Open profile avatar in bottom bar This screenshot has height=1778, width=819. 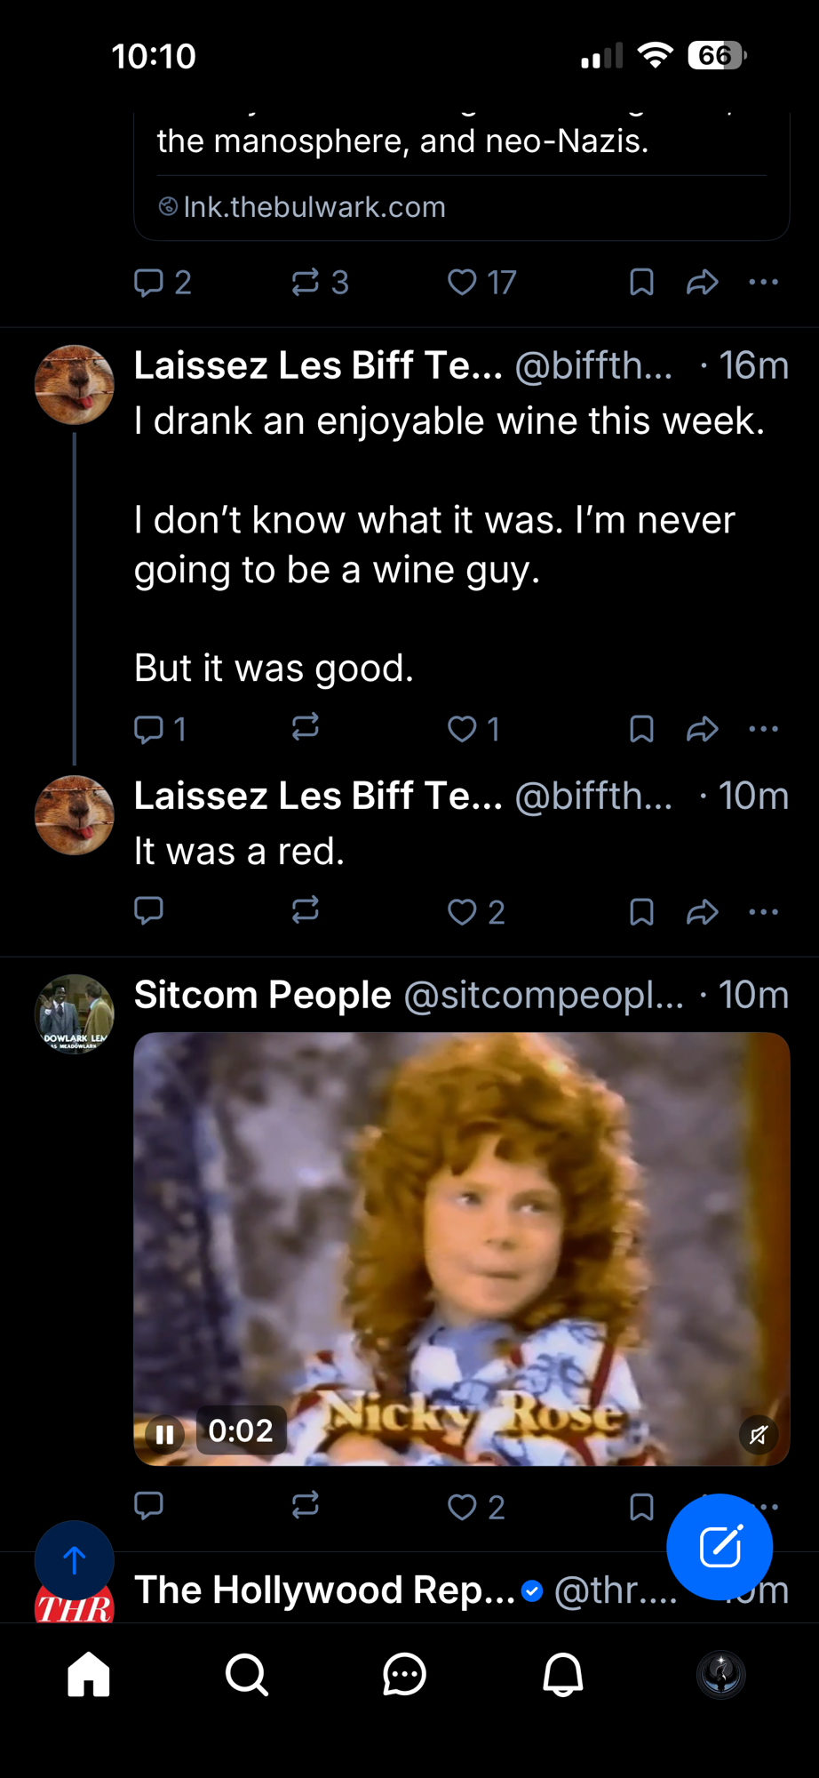(720, 1675)
